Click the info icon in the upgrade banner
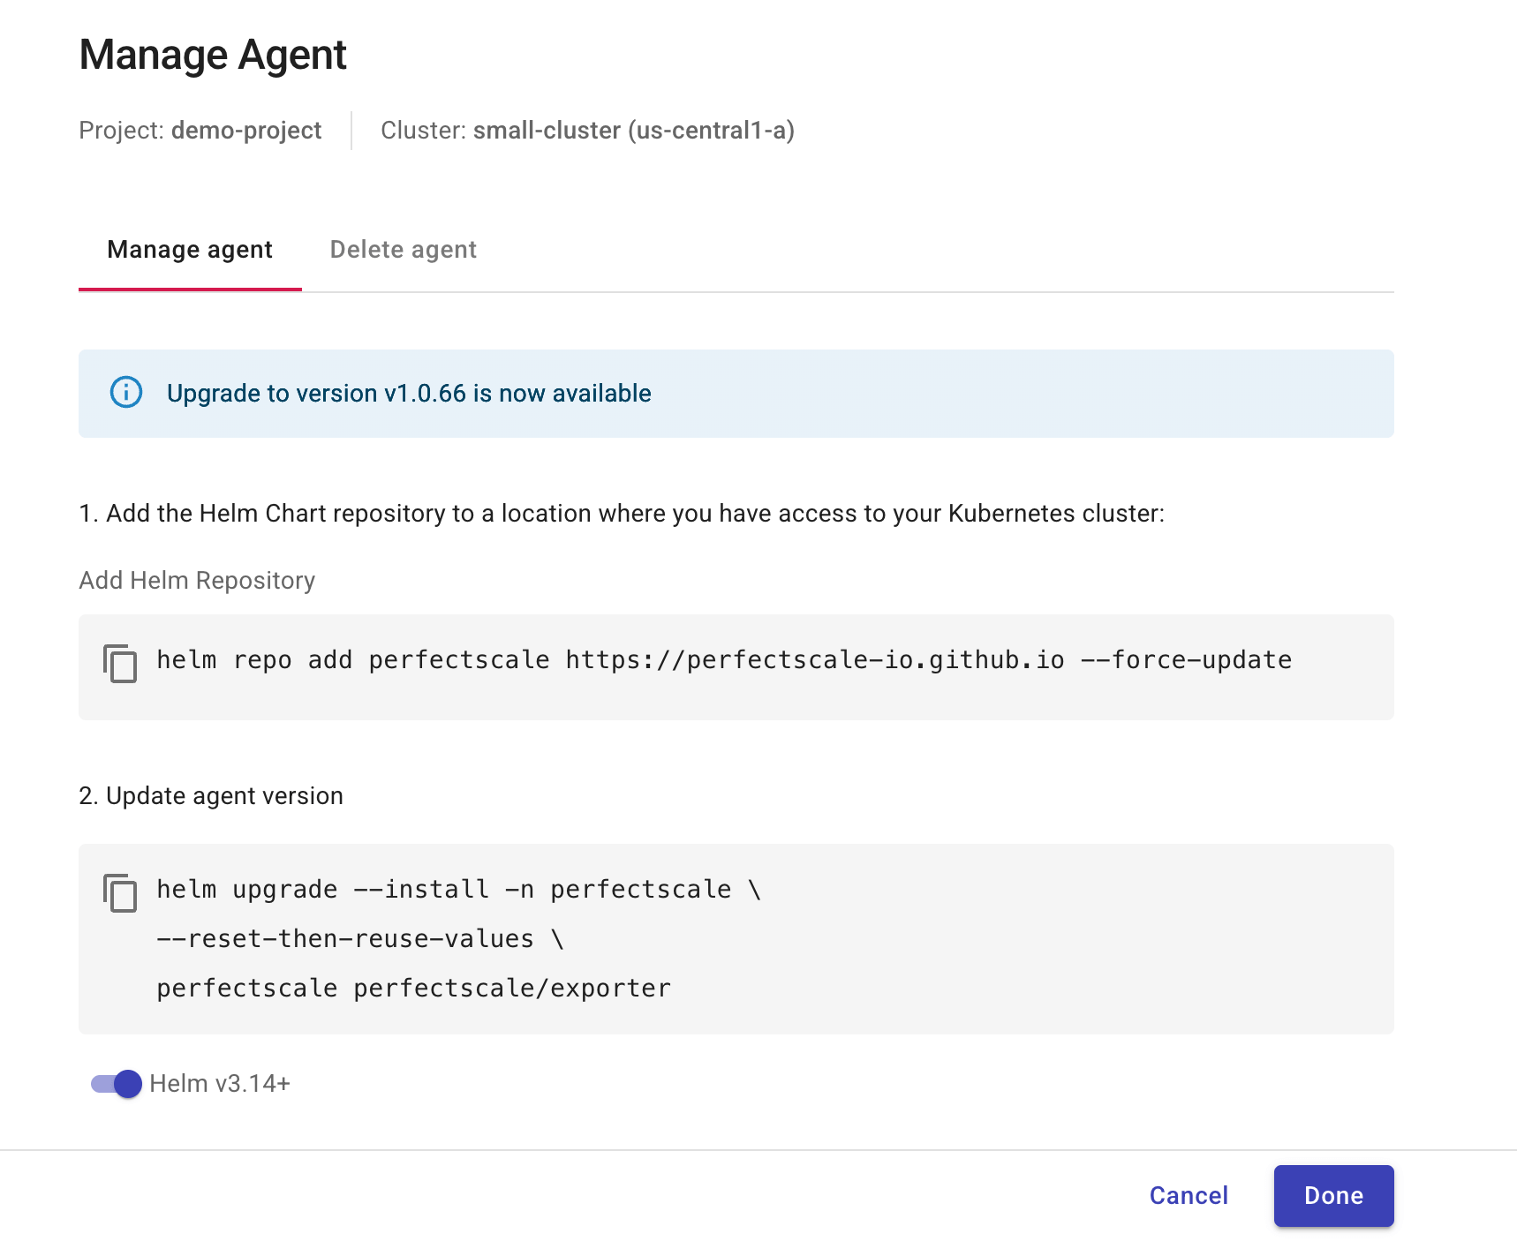The width and height of the screenshot is (1517, 1241). point(126,394)
